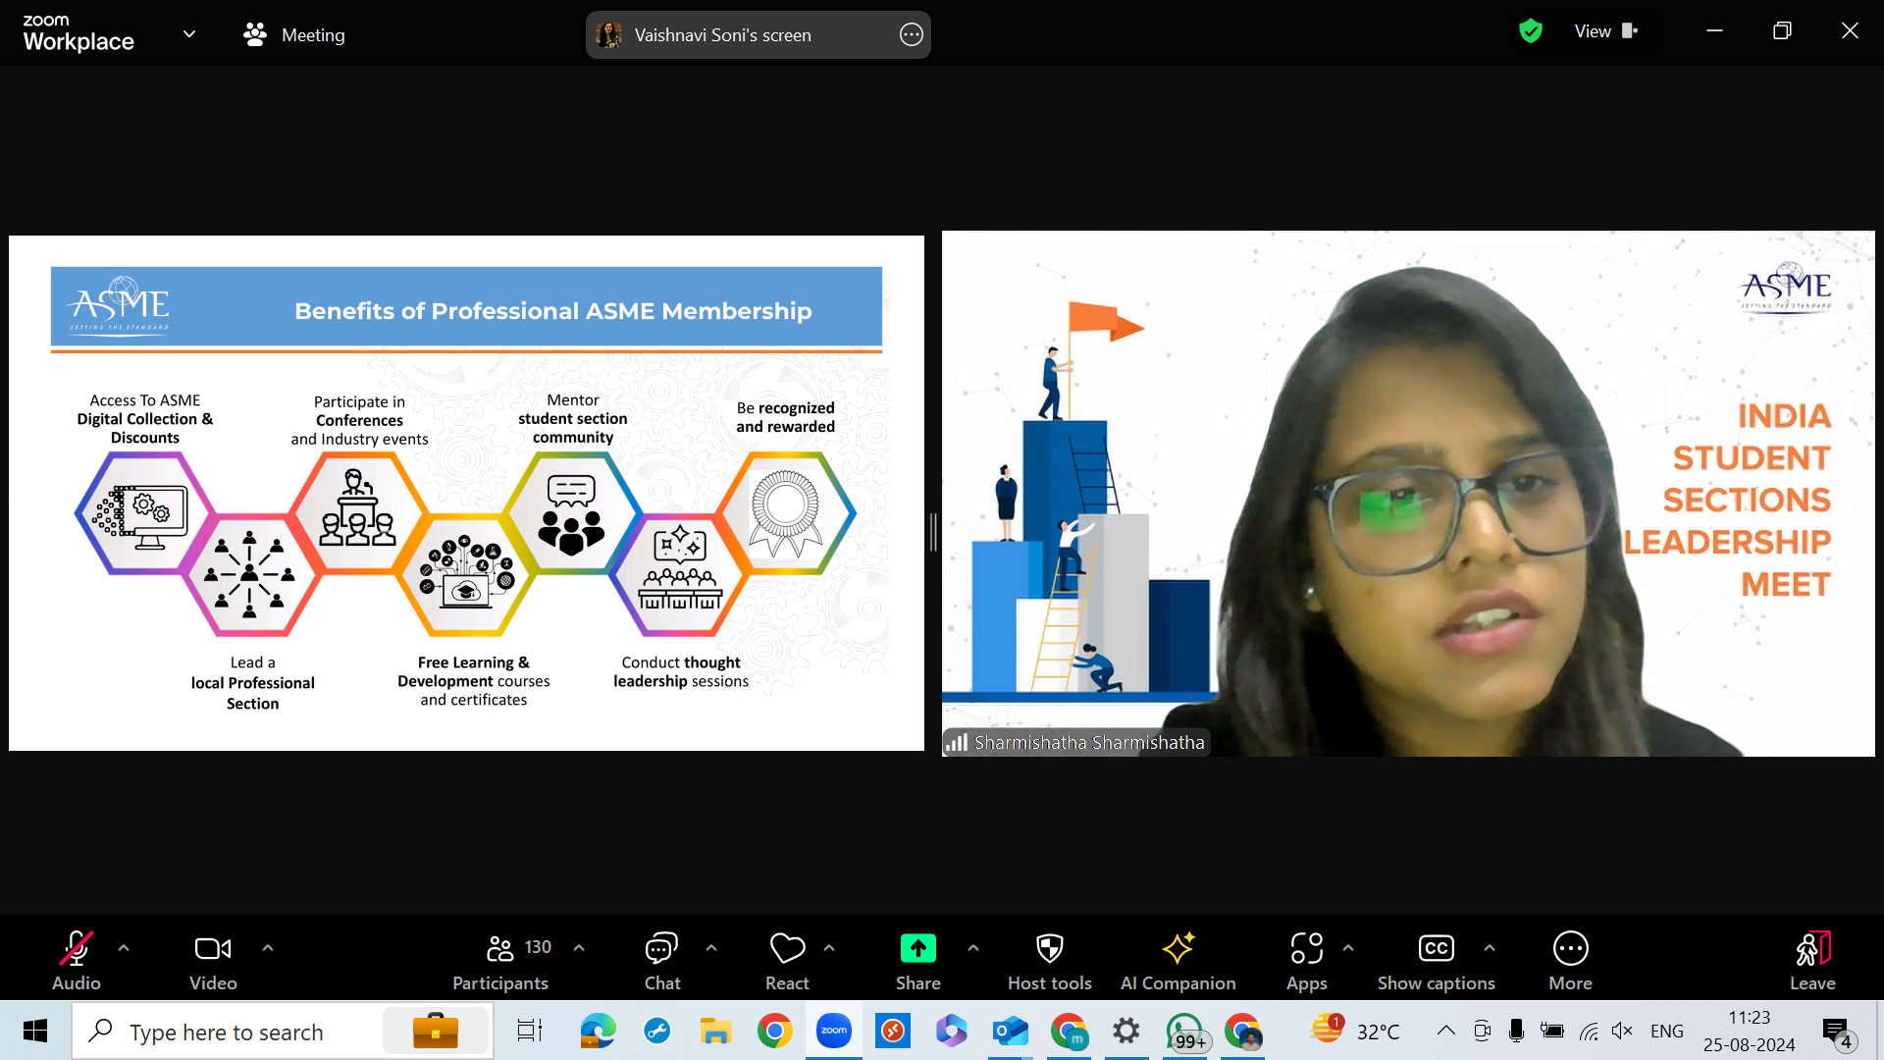
Task: Click the battery tray icon
Action: pyautogui.click(x=1552, y=1031)
